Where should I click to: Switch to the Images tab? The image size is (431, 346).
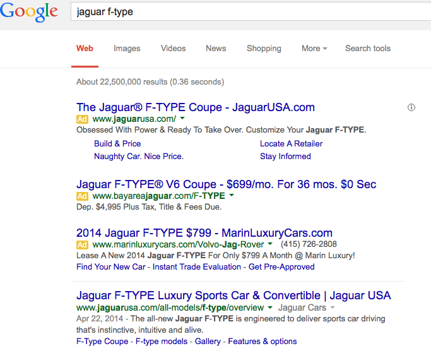pos(127,49)
